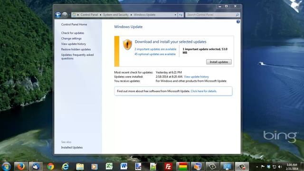Image resolution: width=304 pixels, height=171 pixels.
Task: Click 'Yesterday at 6:21 PM' text
Action: pos(169,72)
